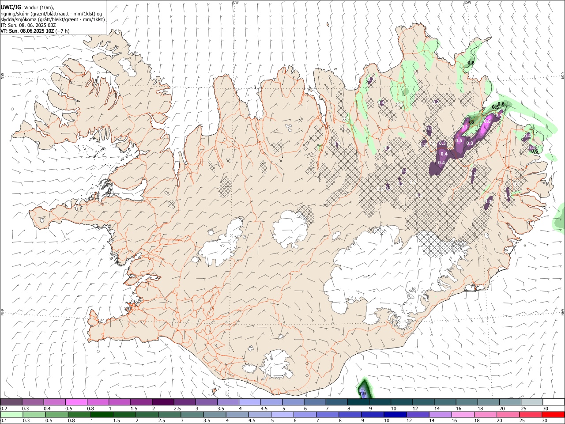Click the rigning/skúrir legend description line
The height and width of the screenshot is (424, 565).
tap(51, 14)
